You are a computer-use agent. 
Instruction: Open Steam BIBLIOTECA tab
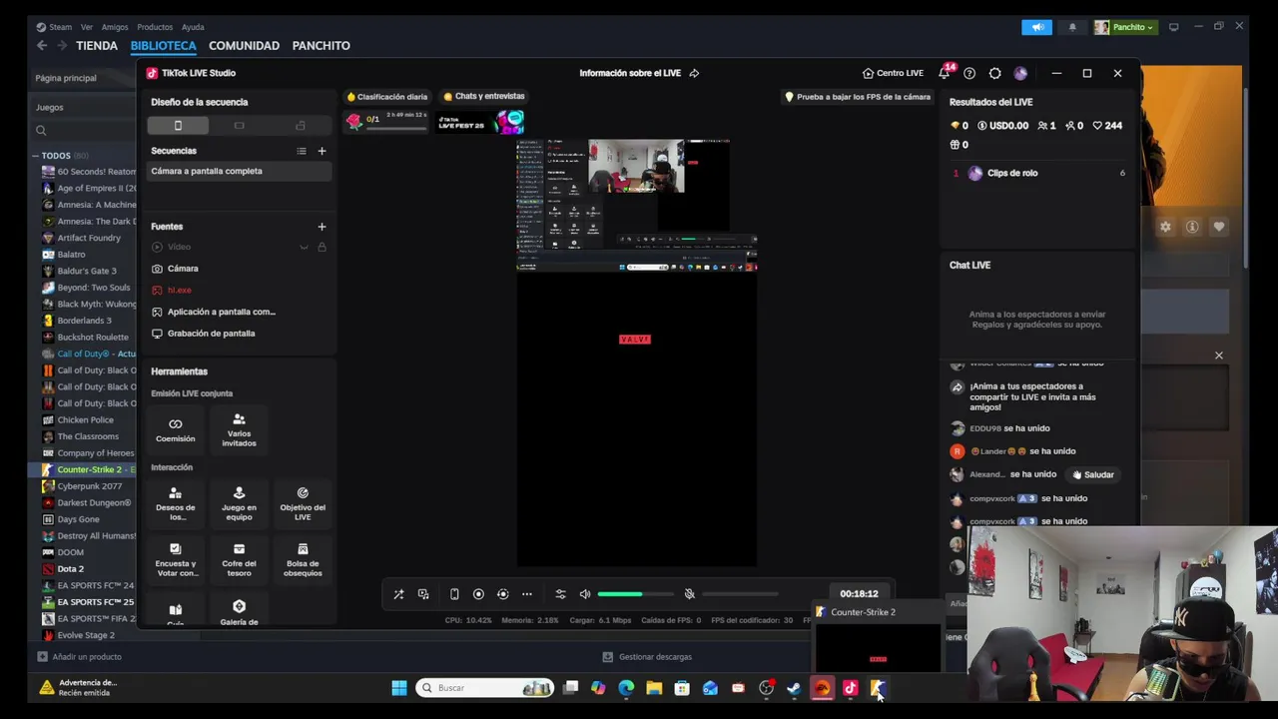tap(163, 46)
